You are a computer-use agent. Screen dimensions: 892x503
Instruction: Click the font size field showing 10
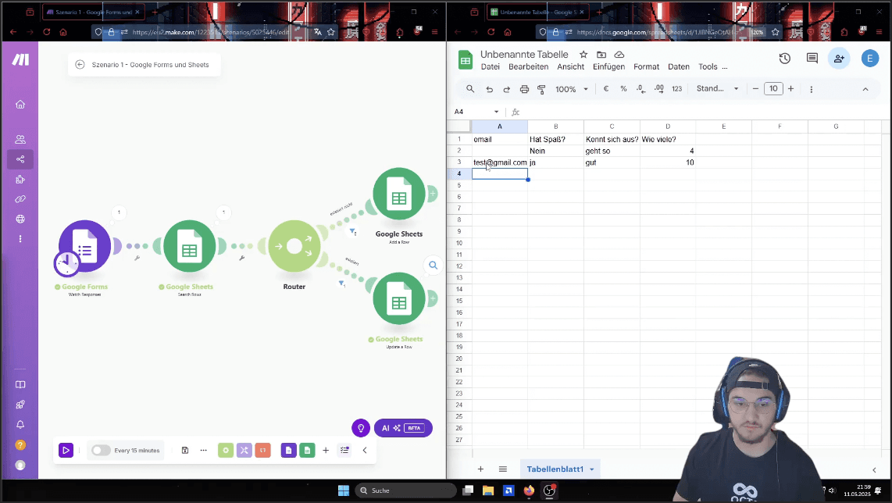774,89
